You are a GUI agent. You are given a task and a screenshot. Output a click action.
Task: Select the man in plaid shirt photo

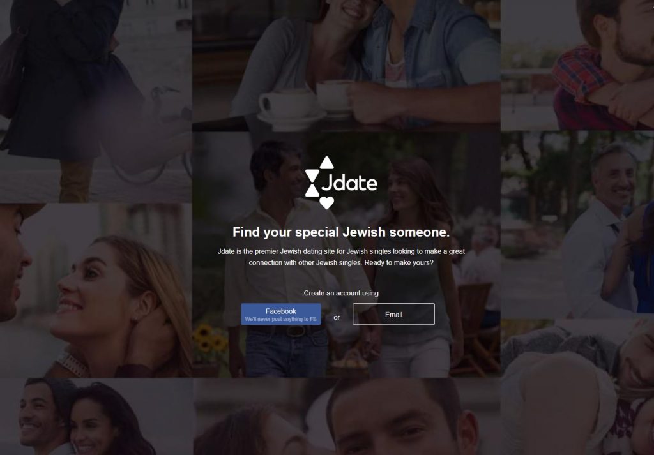pos(577,64)
